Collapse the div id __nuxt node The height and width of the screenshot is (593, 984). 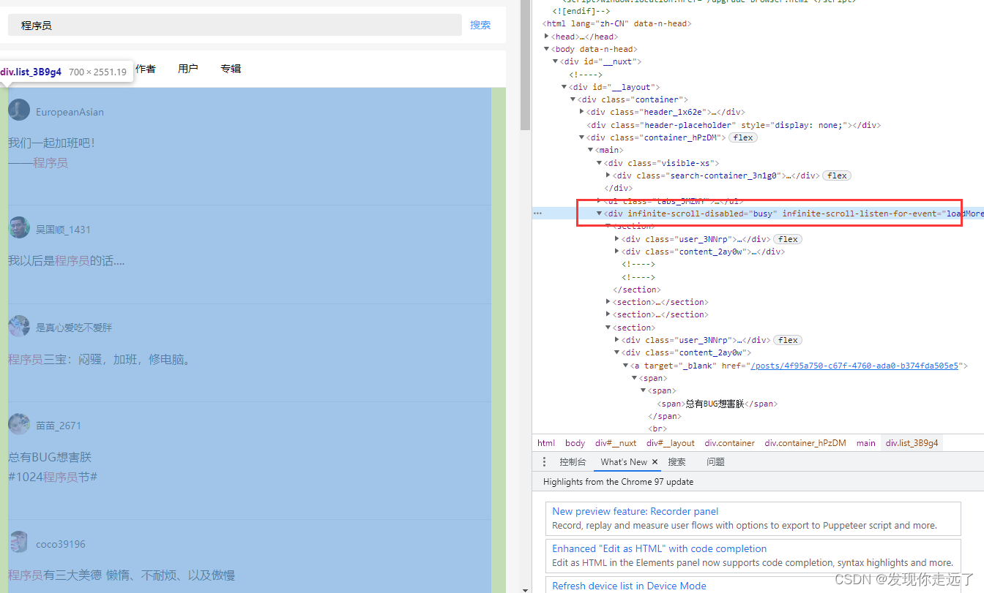[x=555, y=61]
